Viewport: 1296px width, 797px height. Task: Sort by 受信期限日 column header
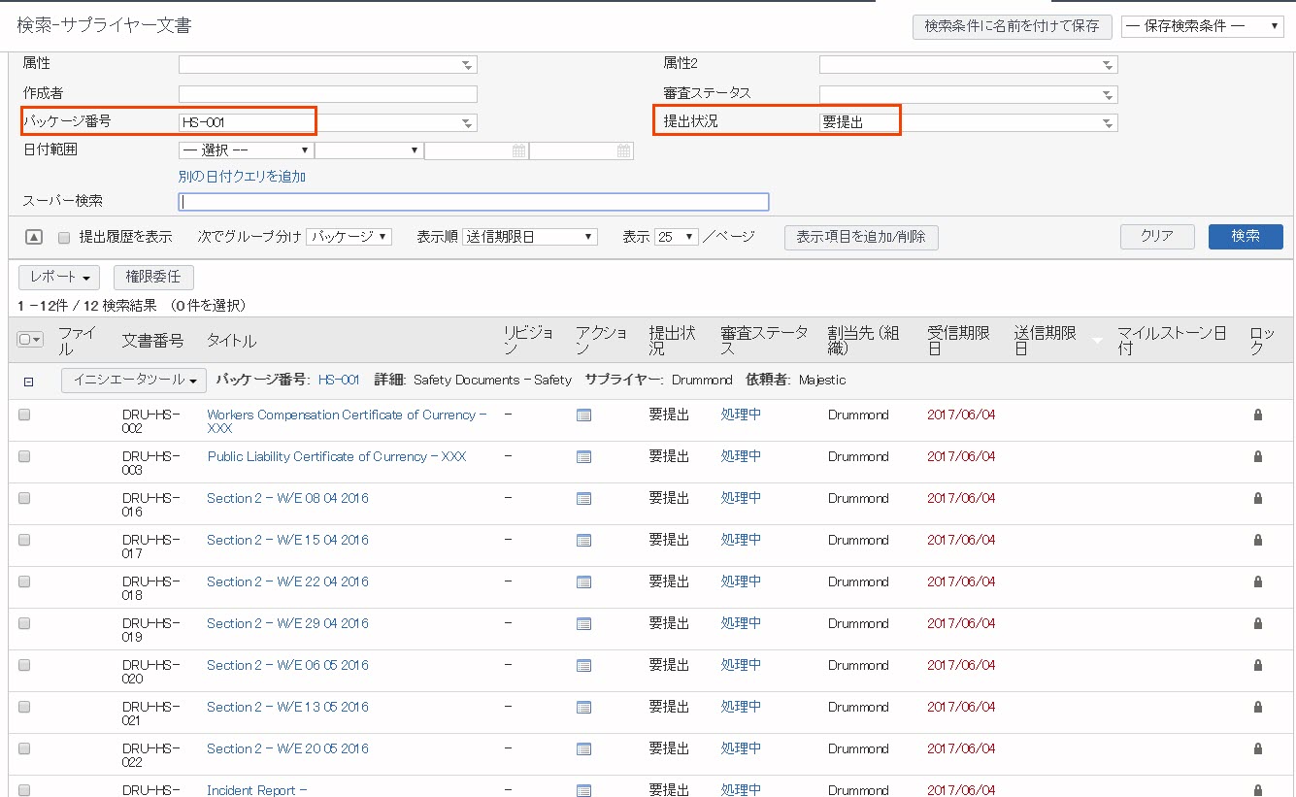[x=959, y=341]
